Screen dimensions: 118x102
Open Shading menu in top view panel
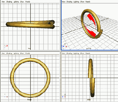click(9, 2)
